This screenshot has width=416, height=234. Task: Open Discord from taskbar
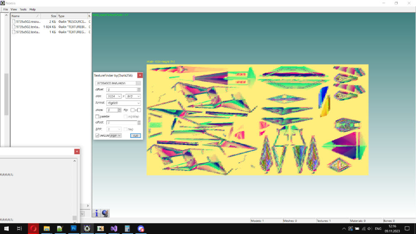[141, 229]
